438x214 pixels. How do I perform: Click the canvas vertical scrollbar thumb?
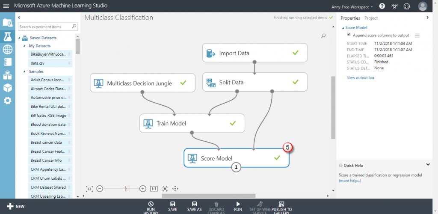[x=333, y=107]
